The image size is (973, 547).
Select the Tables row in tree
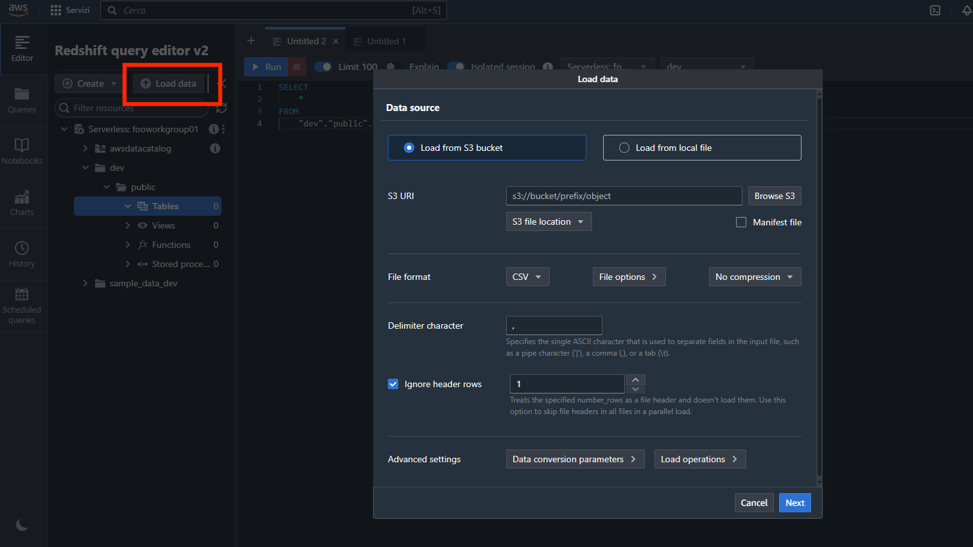148,206
